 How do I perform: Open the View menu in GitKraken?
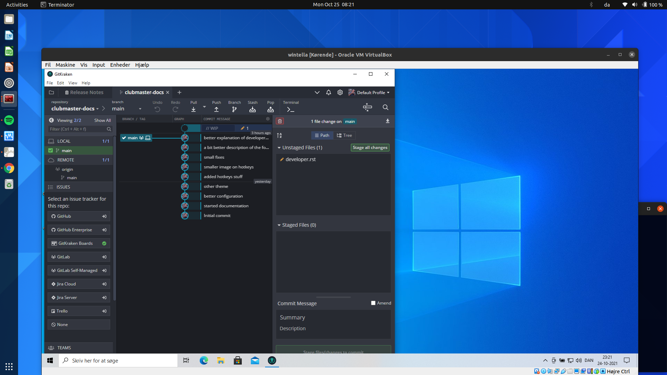pyautogui.click(x=73, y=83)
